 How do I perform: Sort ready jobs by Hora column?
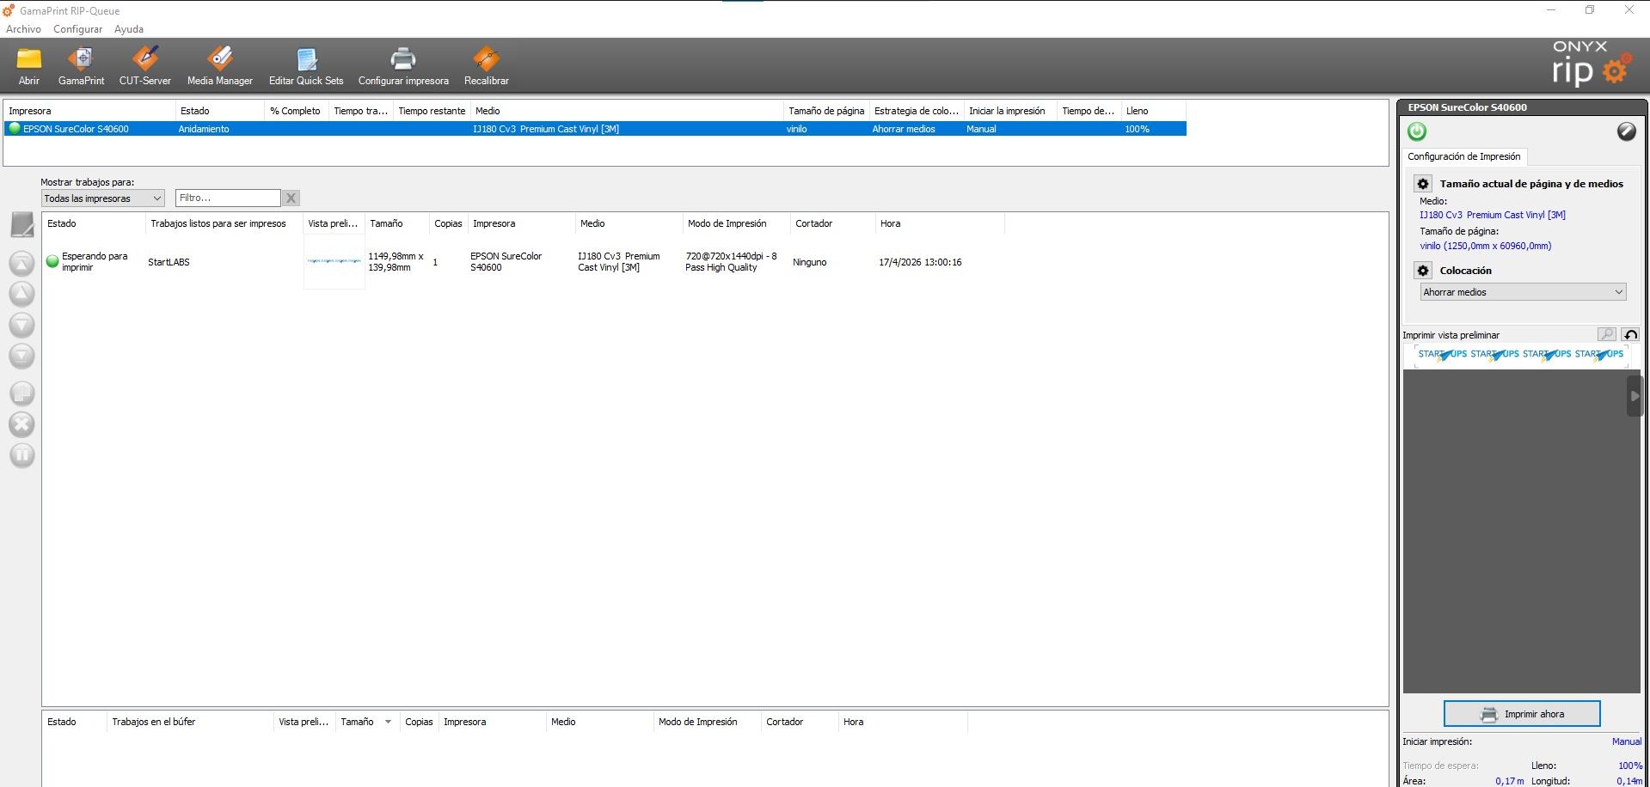(940, 223)
